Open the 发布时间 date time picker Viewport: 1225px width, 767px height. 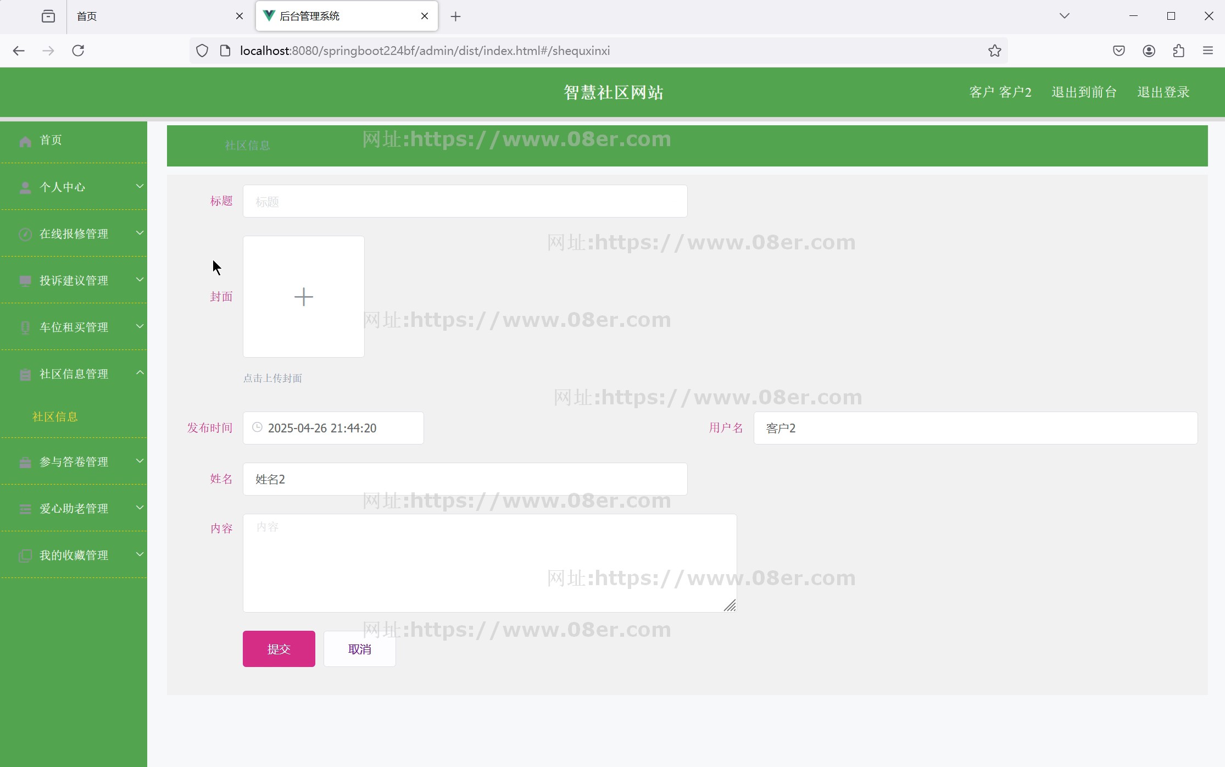tap(333, 428)
